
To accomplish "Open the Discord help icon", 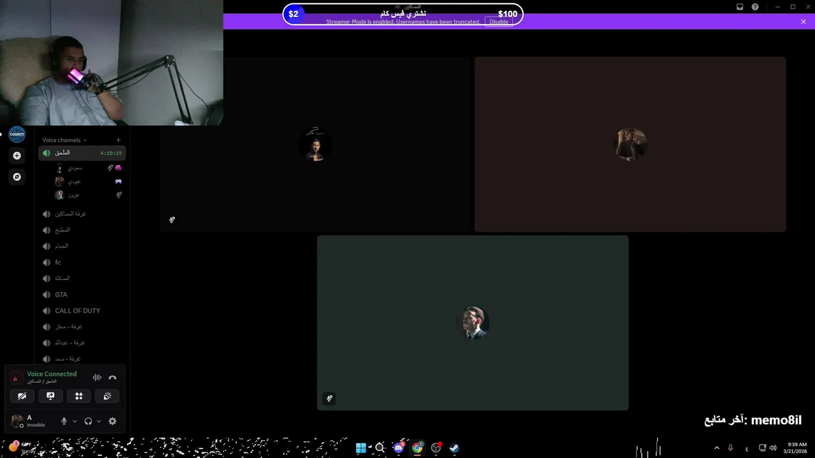I will click(755, 7).
